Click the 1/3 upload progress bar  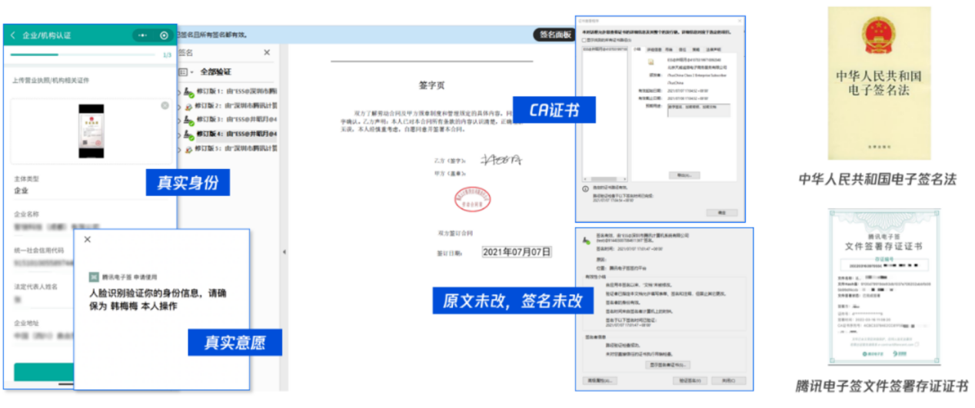click(85, 55)
